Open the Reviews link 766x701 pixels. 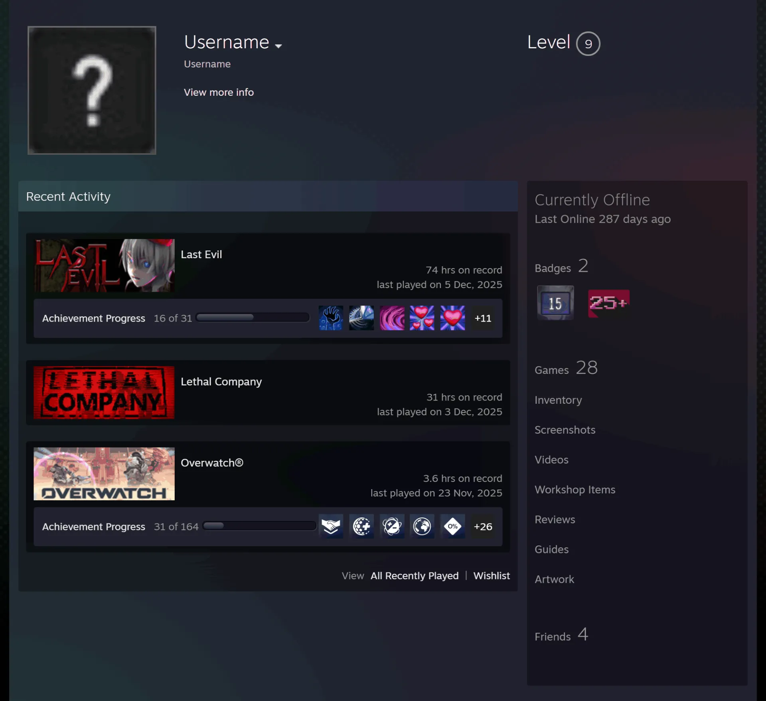[x=555, y=519]
